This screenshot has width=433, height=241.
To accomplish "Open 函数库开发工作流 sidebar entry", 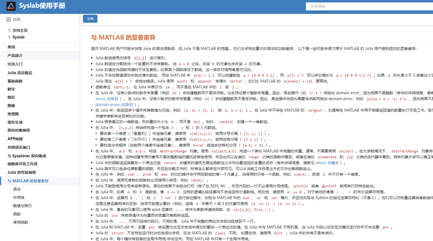I will (23, 164).
